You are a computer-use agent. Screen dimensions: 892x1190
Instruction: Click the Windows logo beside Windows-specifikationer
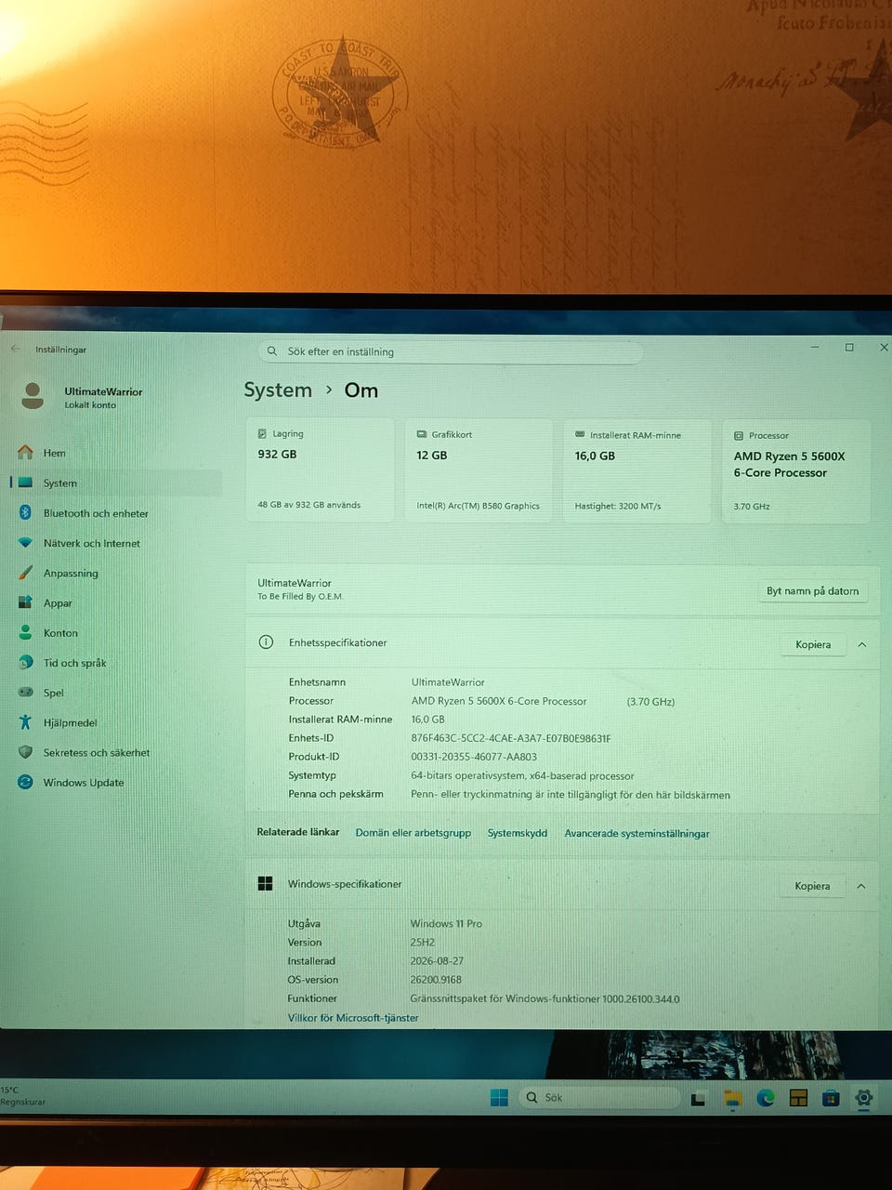point(265,883)
